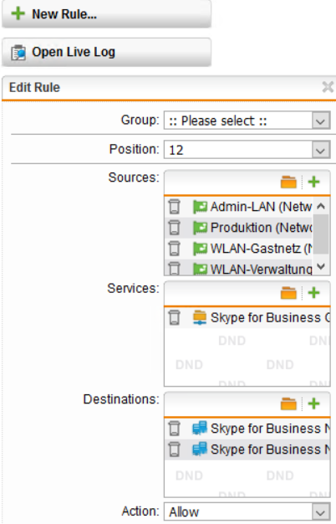Open the Position dropdown showing 12
Viewport: 336px width, 524px height.
tap(247, 149)
